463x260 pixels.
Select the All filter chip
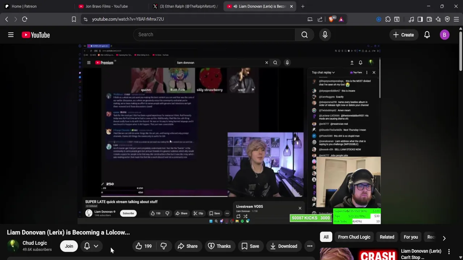[326, 237]
